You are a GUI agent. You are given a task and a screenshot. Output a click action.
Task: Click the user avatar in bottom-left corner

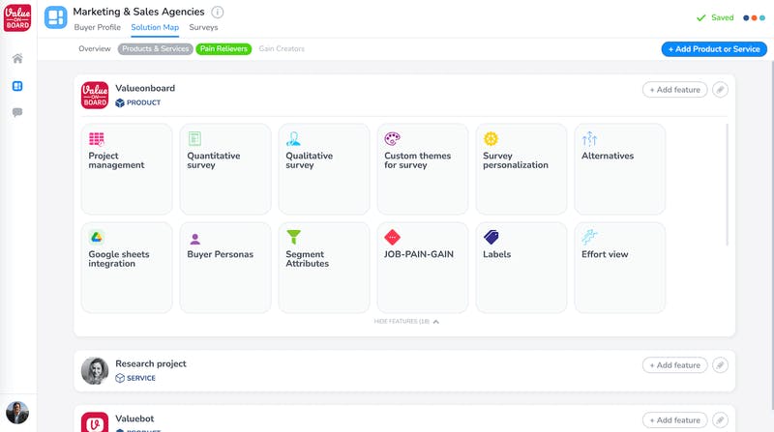[x=17, y=413]
